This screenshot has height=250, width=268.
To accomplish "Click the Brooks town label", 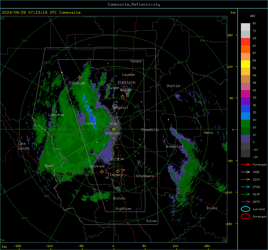I will (x=212, y=208).
